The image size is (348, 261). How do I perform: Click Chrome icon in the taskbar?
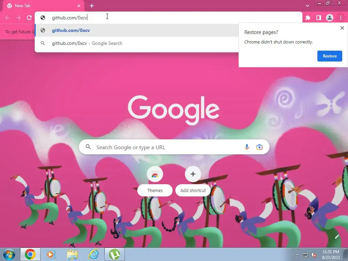30,254
